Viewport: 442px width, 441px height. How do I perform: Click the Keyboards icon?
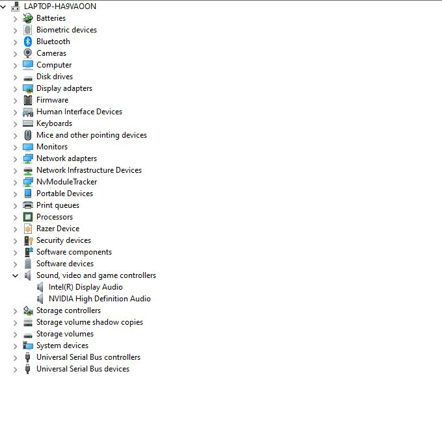click(x=27, y=123)
